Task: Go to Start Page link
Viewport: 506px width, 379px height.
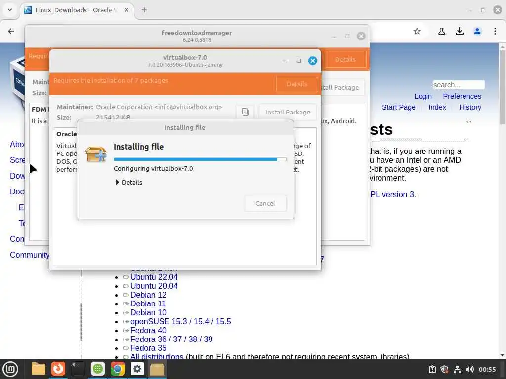Action: pyautogui.click(x=399, y=107)
